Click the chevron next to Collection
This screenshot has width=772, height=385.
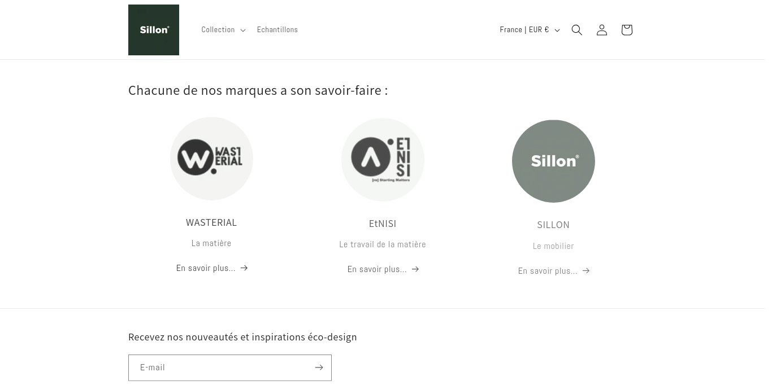pos(243,30)
